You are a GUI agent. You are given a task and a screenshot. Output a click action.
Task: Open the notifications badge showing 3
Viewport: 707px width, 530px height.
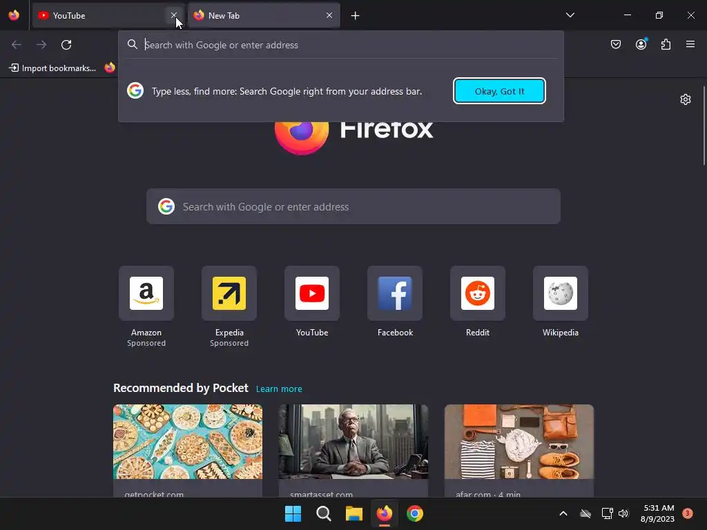point(687,513)
